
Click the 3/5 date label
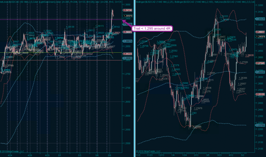pyautogui.click(x=208, y=155)
